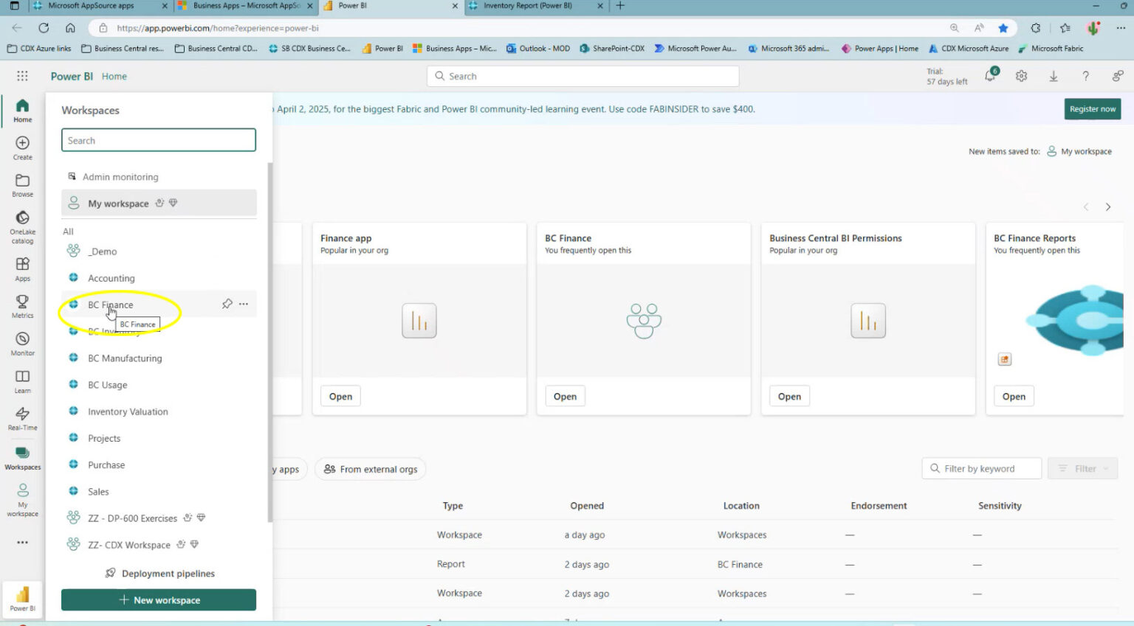Click the workspaces pane search box

159,140
